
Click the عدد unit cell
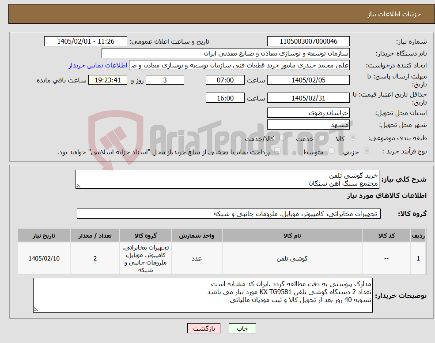click(197, 258)
